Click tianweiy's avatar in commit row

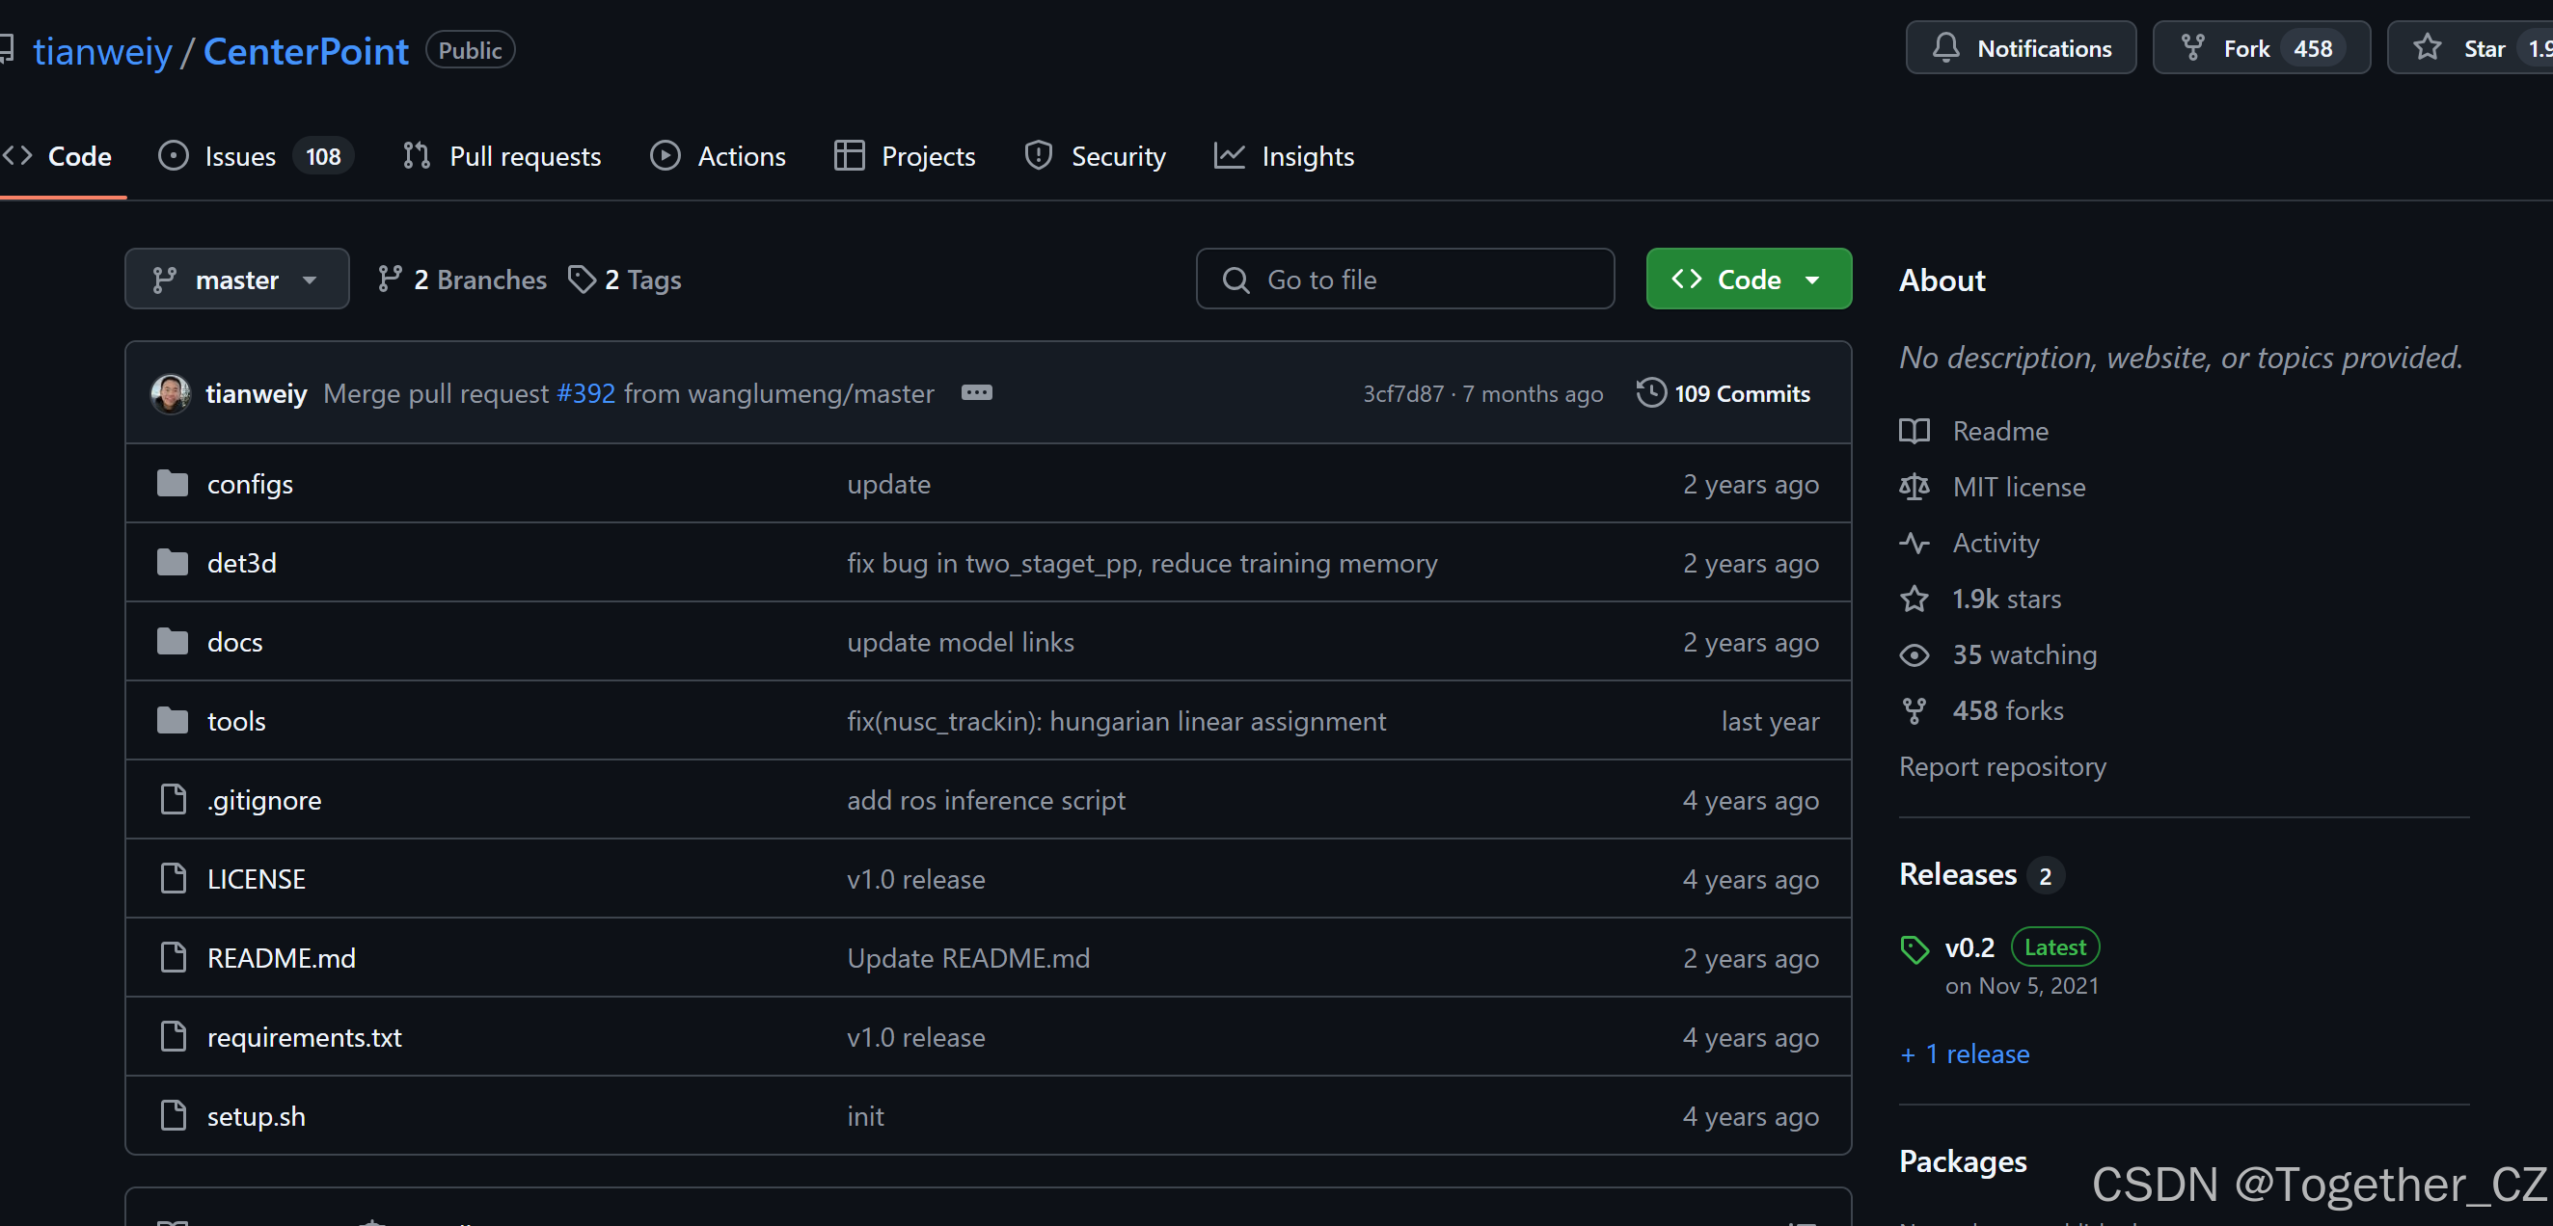(x=171, y=393)
